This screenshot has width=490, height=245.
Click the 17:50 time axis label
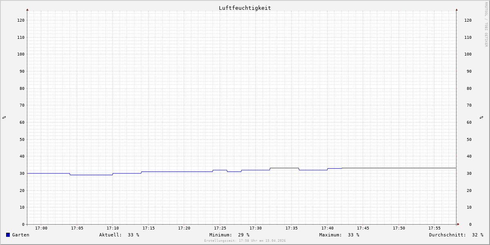click(399, 228)
